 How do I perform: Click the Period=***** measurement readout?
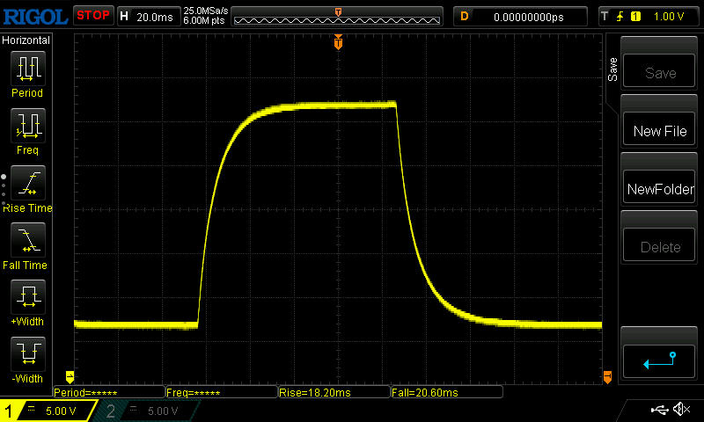[108, 392]
